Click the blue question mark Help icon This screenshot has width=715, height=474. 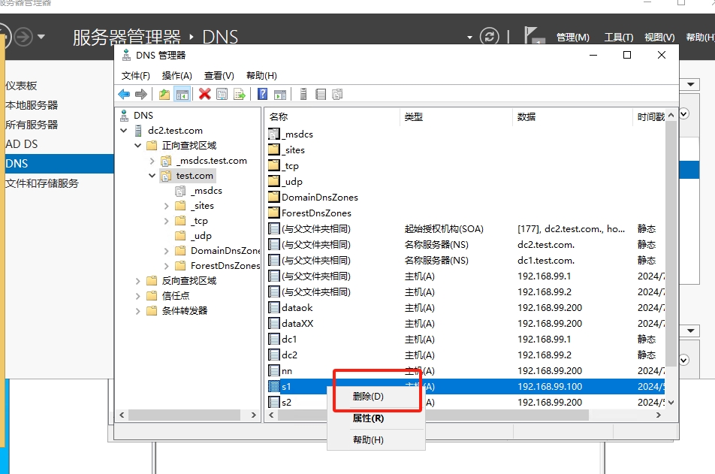(x=263, y=94)
